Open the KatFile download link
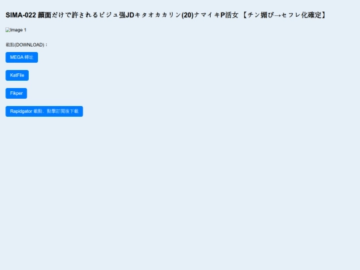 point(17,75)
